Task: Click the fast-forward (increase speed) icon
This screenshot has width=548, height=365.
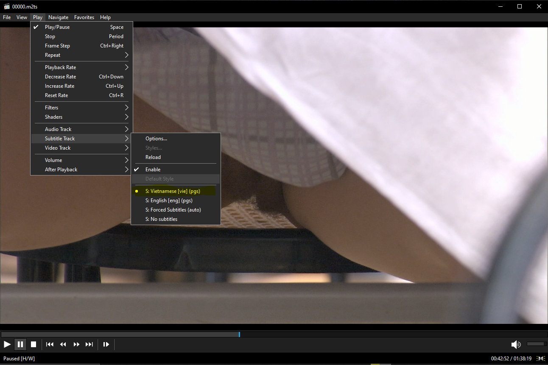Action: tap(76, 344)
